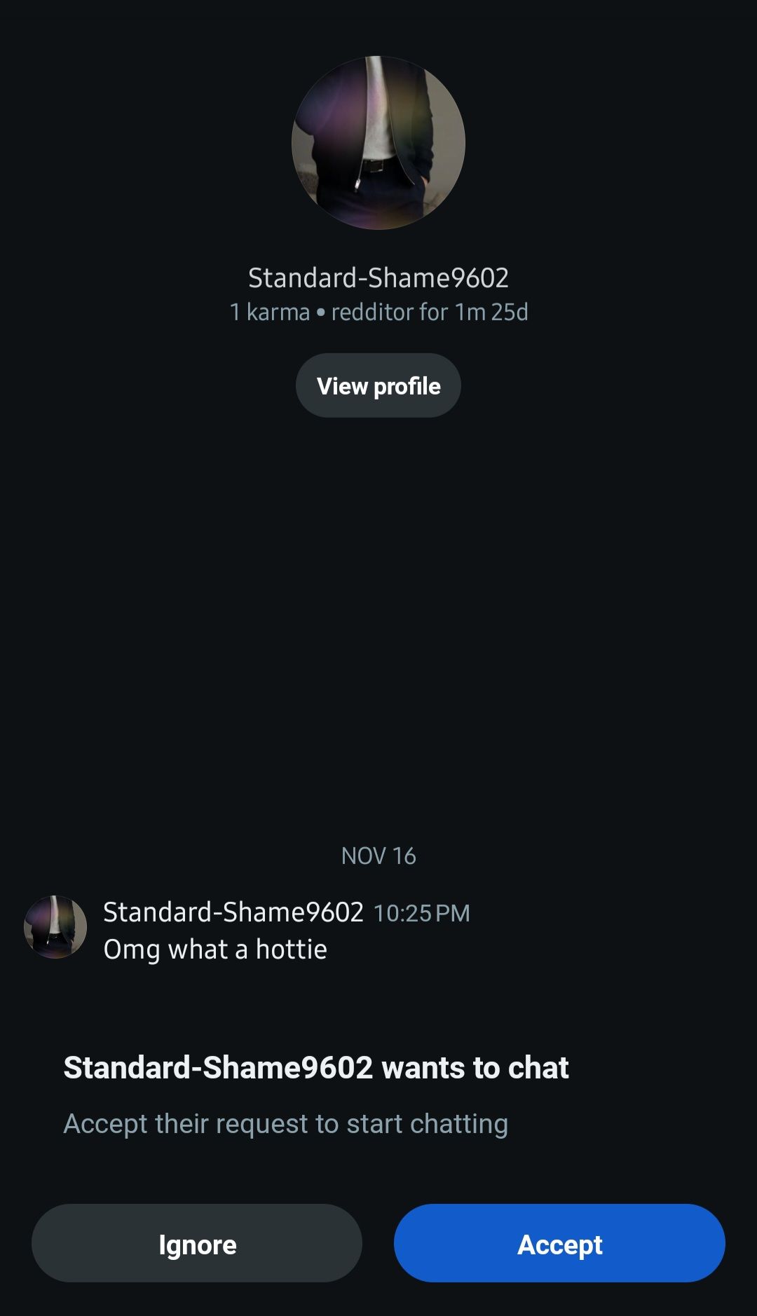Accept the chat request

coord(559,1244)
